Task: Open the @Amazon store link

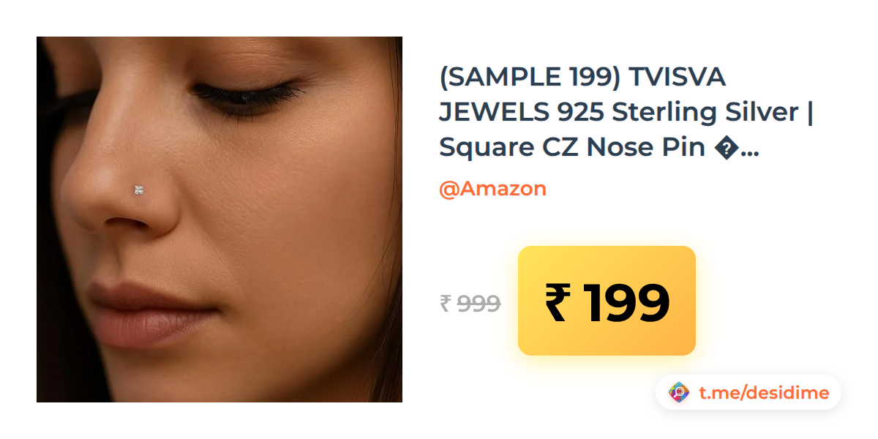Action: tap(492, 189)
